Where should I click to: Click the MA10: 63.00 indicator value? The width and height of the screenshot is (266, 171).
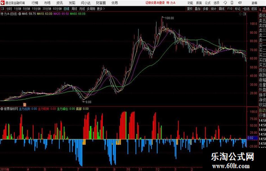[45, 14]
